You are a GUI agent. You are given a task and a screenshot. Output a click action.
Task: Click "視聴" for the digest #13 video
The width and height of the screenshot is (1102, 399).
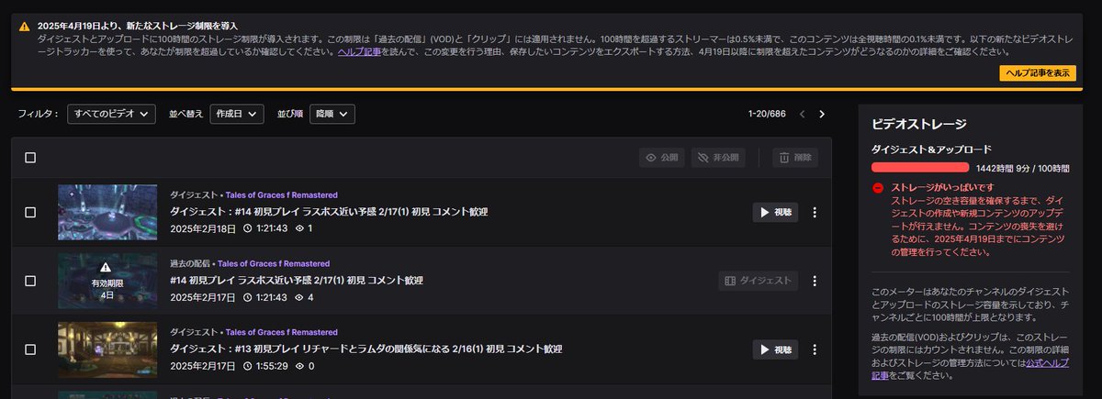tap(775, 349)
